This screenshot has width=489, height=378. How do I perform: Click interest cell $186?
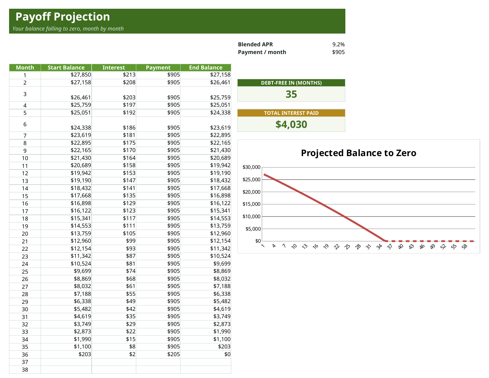coord(114,124)
